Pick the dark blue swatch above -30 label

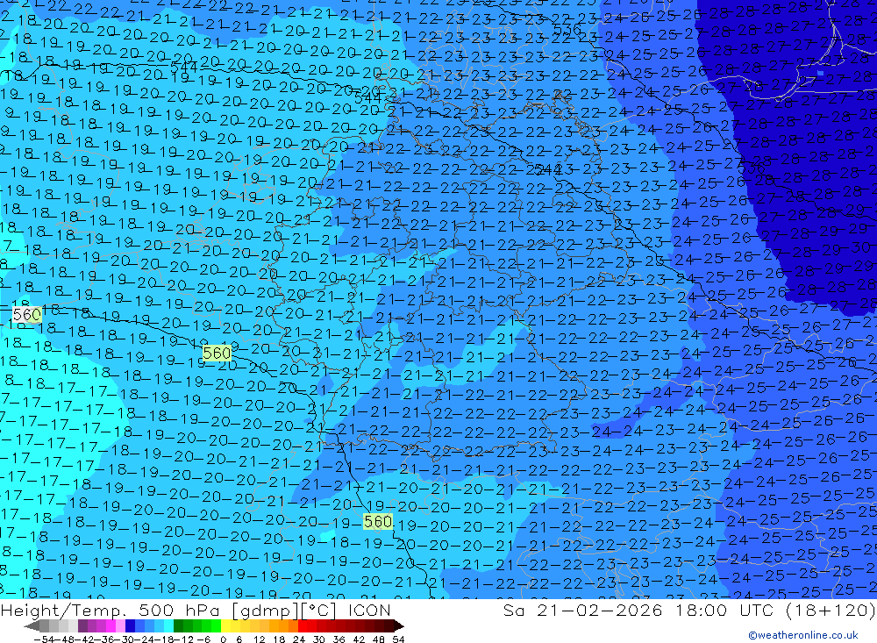tap(130, 625)
